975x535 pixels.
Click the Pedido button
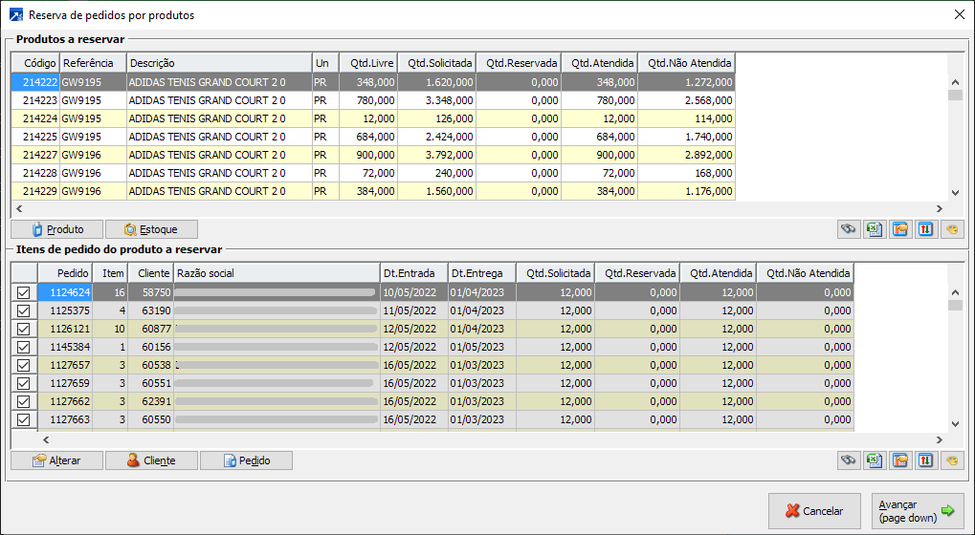[246, 460]
